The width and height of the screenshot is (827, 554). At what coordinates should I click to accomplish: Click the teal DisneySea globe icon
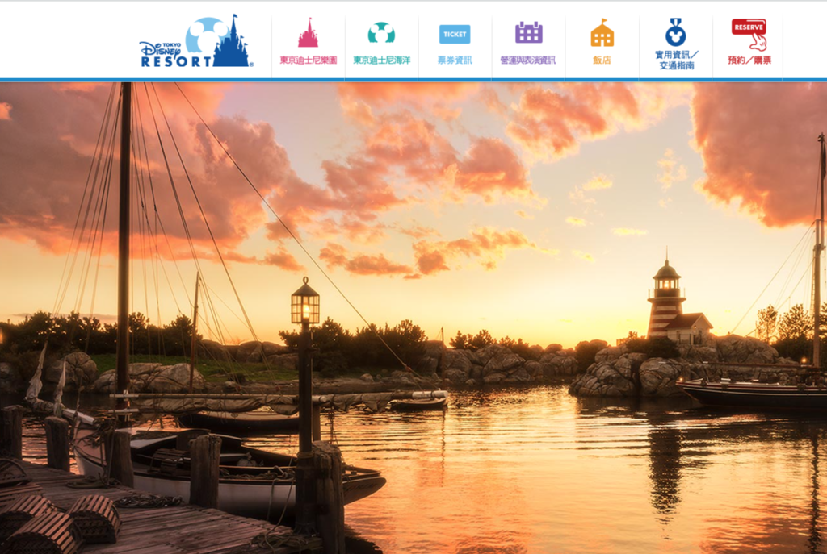point(381,32)
